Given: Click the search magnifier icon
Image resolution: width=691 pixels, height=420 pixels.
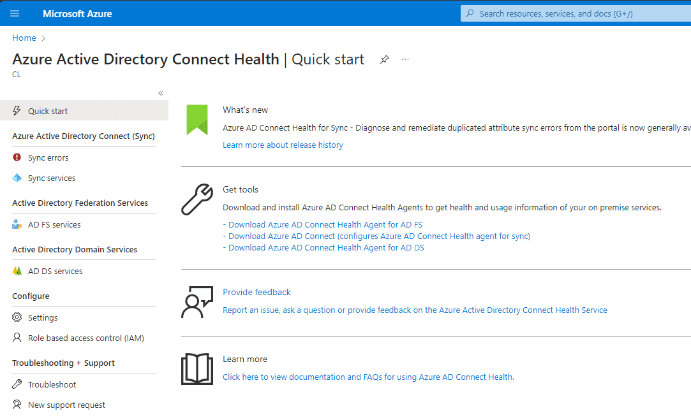Looking at the screenshot, I should click(x=470, y=13).
